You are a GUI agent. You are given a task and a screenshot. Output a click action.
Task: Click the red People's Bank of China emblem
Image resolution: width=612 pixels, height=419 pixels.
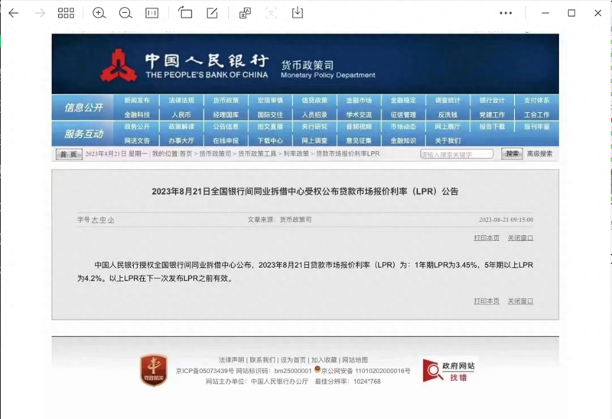tap(119, 66)
